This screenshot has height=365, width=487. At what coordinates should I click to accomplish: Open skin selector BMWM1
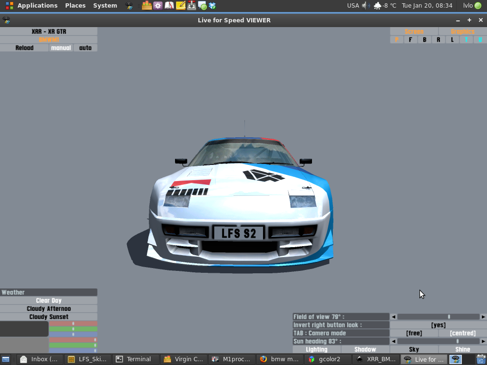click(49, 40)
